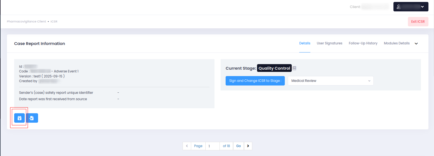Open the User Signatures tab
This screenshot has width=434, height=156.
pyautogui.click(x=330, y=43)
